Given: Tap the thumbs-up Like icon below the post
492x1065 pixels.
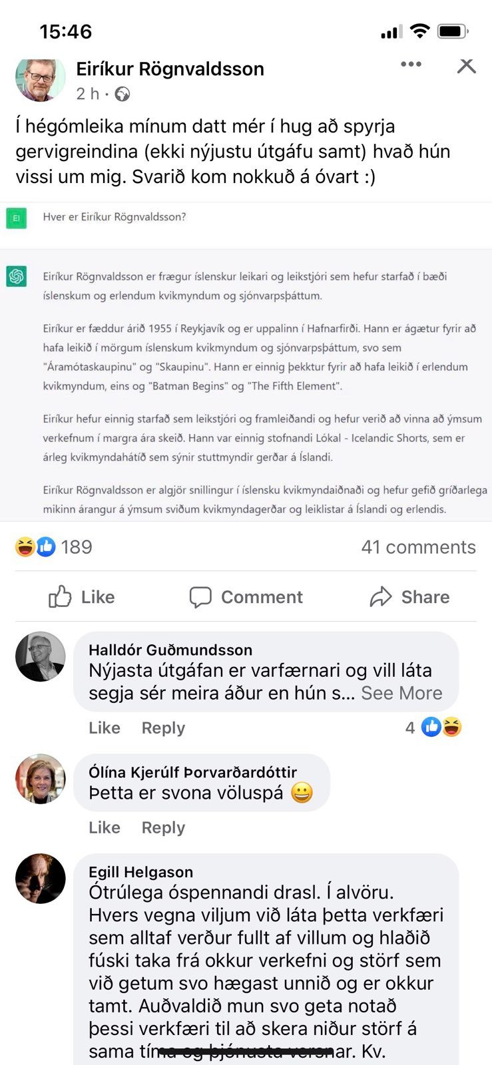Looking at the screenshot, I should point(60,597).
